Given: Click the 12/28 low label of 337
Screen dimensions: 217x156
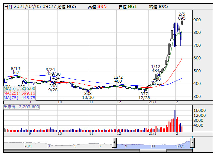Looking at the screenshot, I should coord(144,94).
